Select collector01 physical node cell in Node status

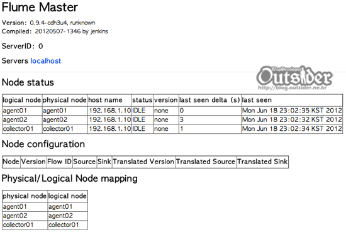[x=65, y=129]
